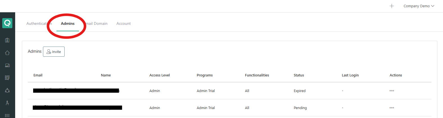The width and height of the screenshot is (443, 118).
Task: Click the compass drafting sidebar icon
Action: click(x=7, y=103)
